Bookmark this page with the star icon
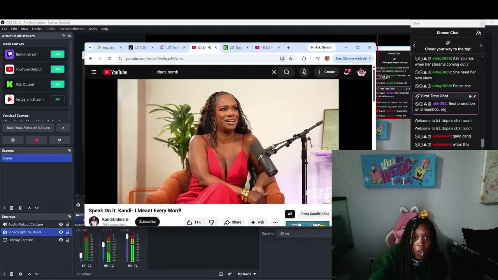This screenshot has width=498, height=280. coord(291,59)
